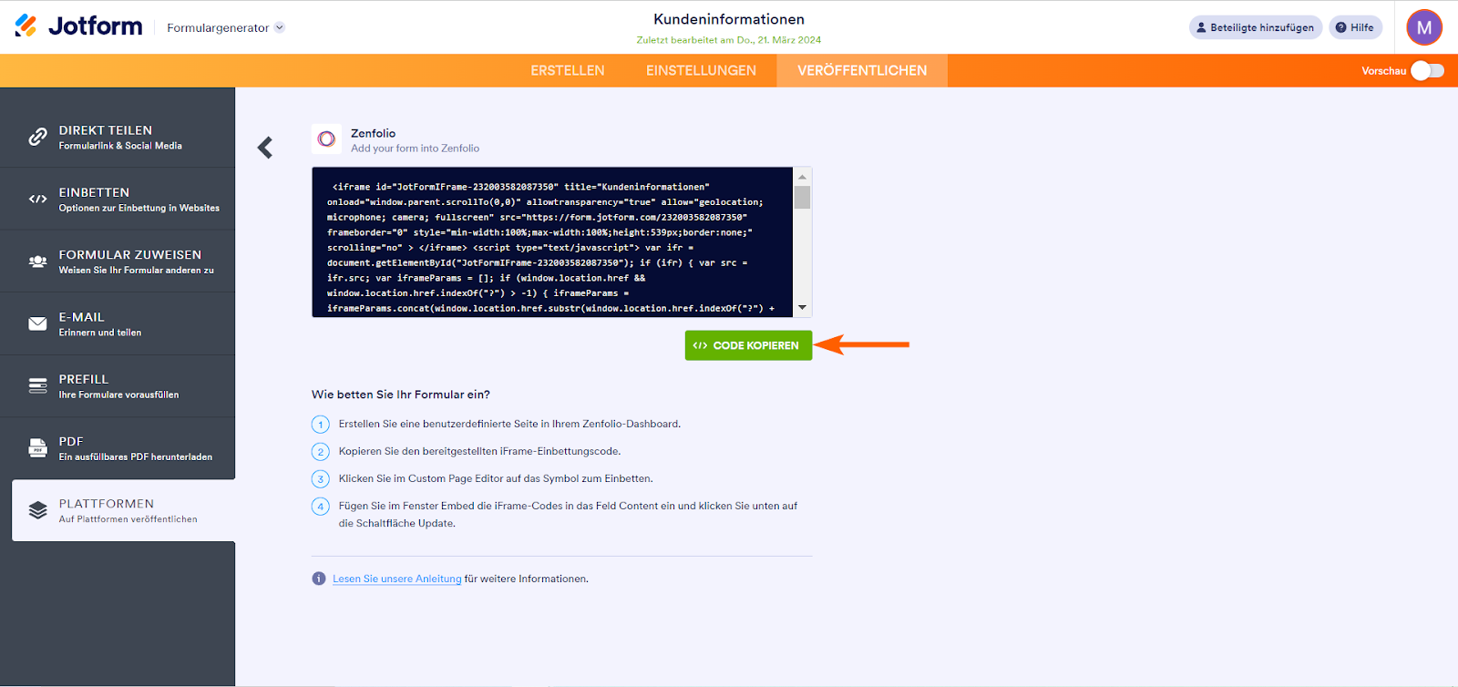Click the Kundeninformationen form title
This screenshot has width=1458, height=687.
tap(729, 19)
